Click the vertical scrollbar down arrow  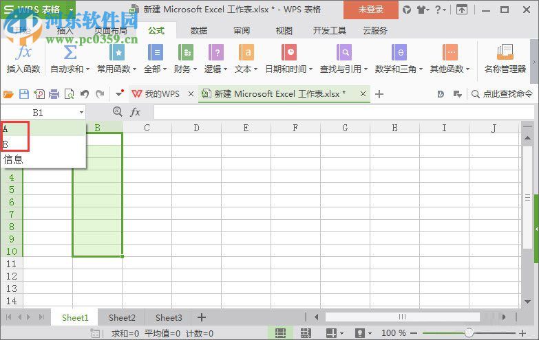click(528, 302)
